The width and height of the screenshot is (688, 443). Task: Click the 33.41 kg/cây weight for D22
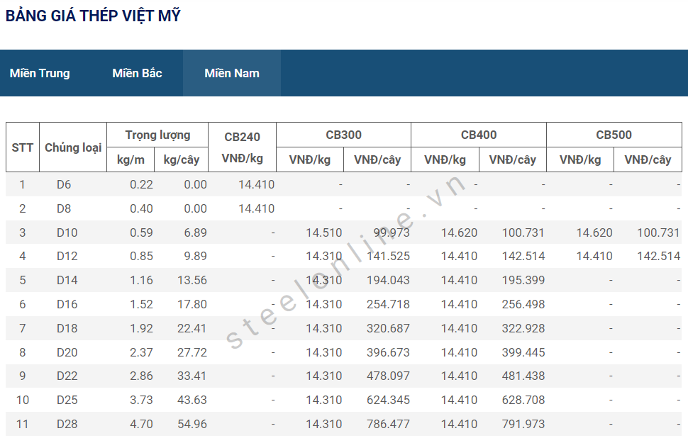[x=192, y=376]
